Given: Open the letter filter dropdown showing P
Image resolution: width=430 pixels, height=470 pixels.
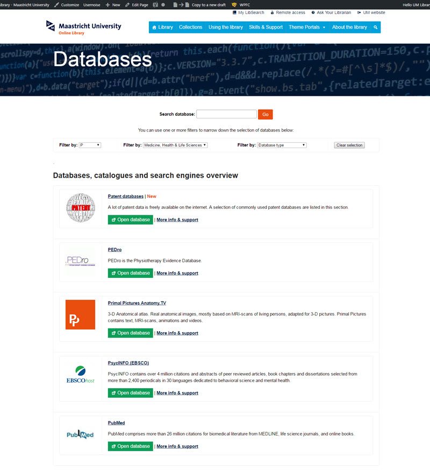Looking at the screenshot, I should (90, 145).
